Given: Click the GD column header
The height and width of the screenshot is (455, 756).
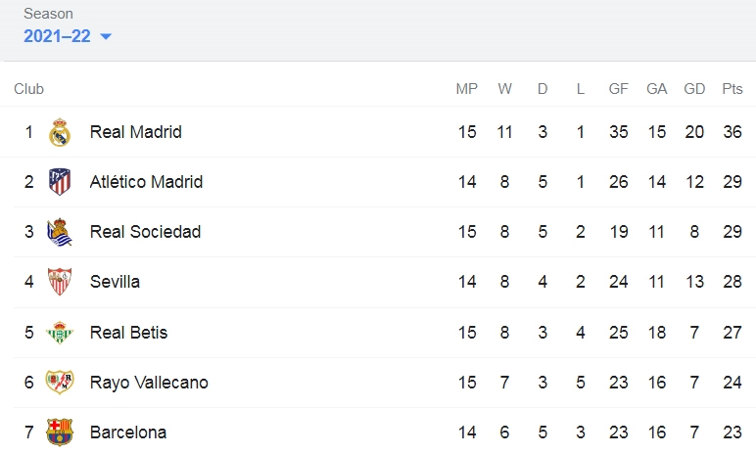Looking at the screenshot, I should (x=694, y=89).
